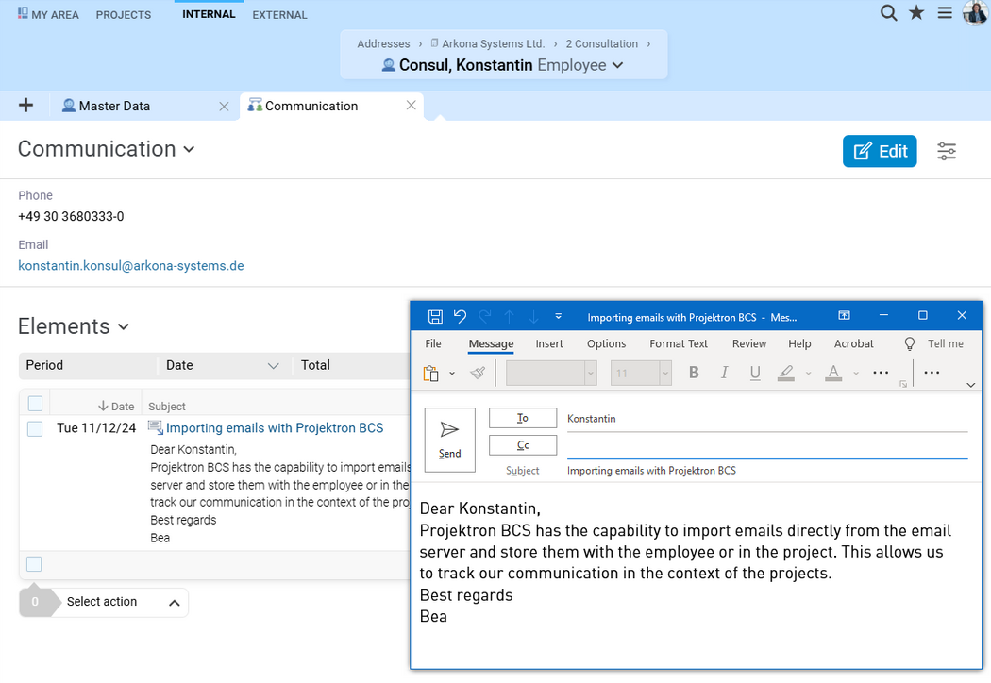Apply font color A button
This screenshot has height=683, width=991.
[x=833, y=373]
